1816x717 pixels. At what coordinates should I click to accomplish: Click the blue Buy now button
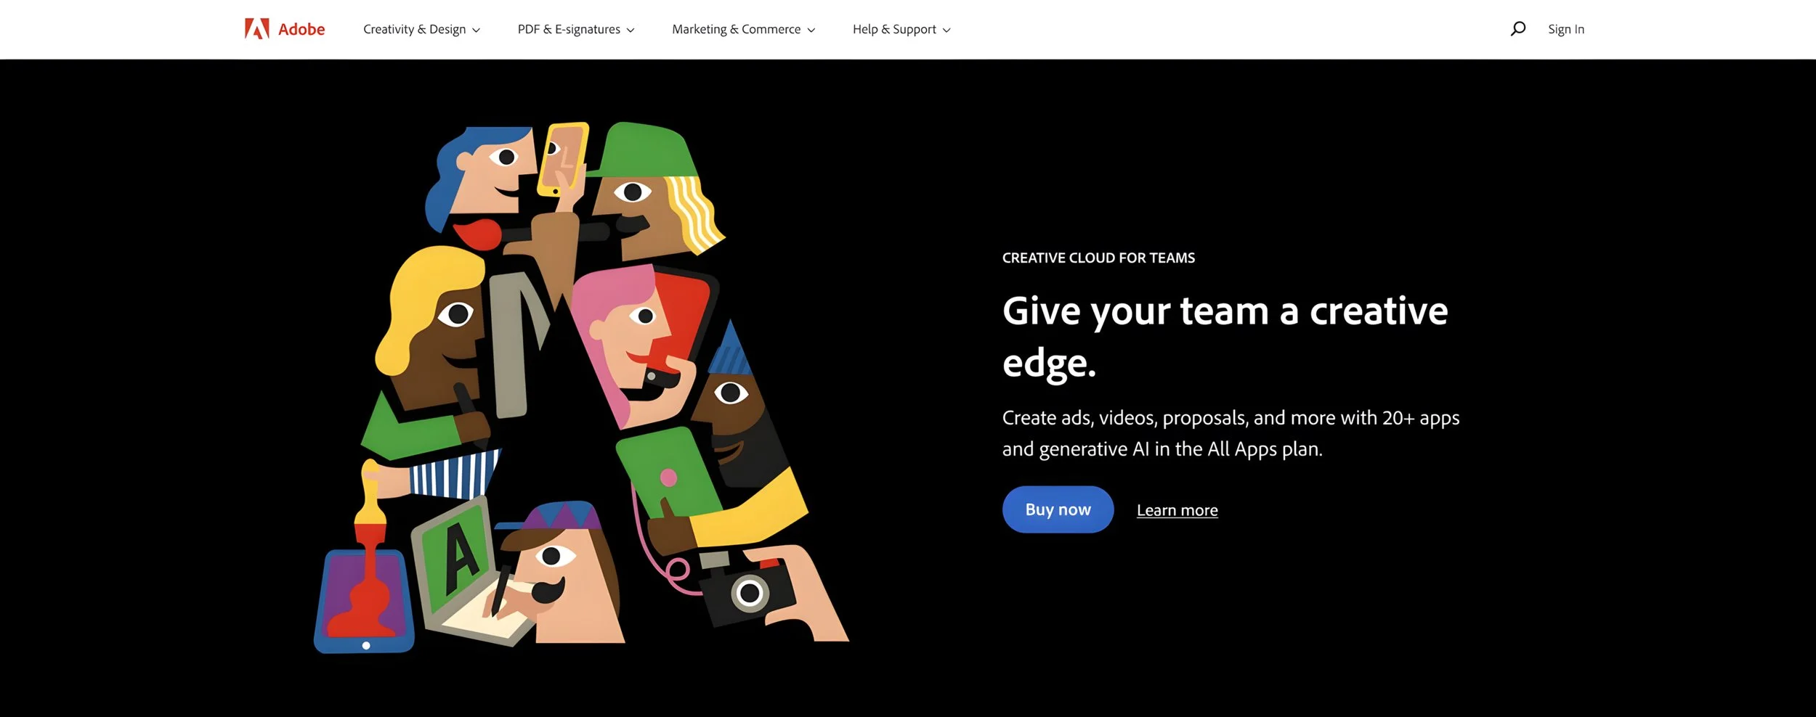pyautogui.click(x=1058, y=509)
